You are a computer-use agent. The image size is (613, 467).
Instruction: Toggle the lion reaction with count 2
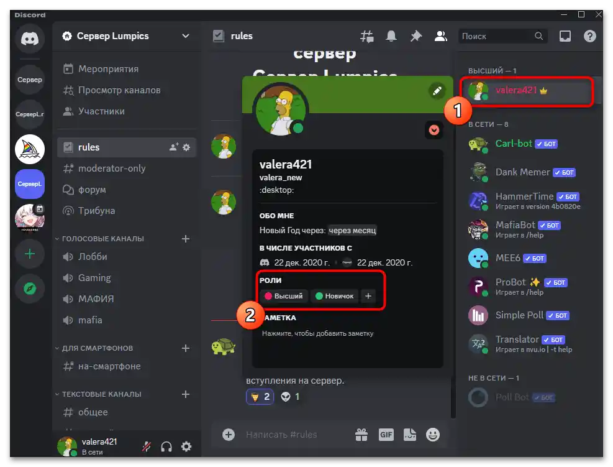click(260, 397)
